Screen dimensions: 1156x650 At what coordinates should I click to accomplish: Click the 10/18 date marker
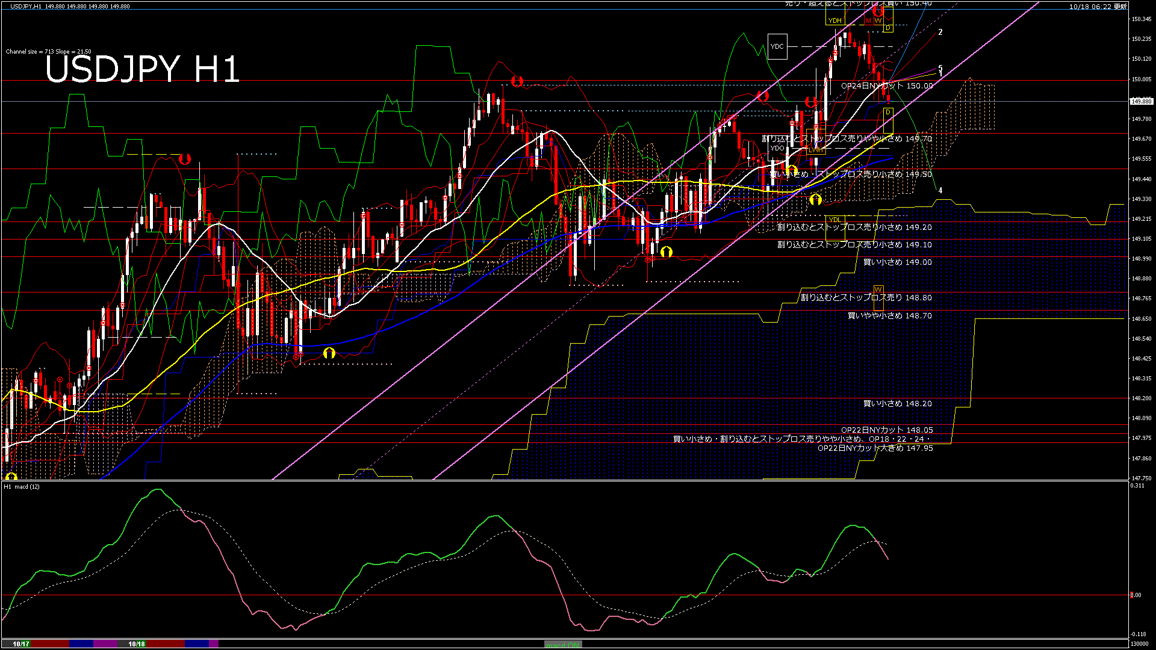pos(137,644)
